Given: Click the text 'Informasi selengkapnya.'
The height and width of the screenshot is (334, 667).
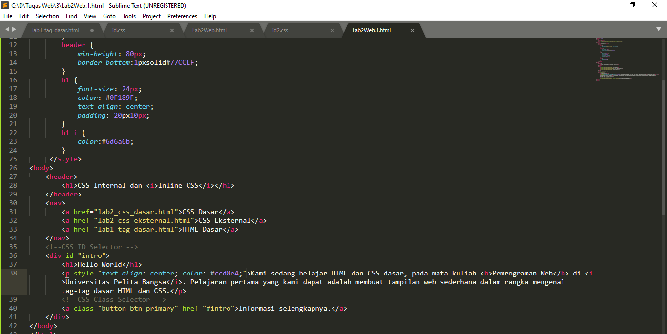Looking at the screenshot, I should (285, 308).
